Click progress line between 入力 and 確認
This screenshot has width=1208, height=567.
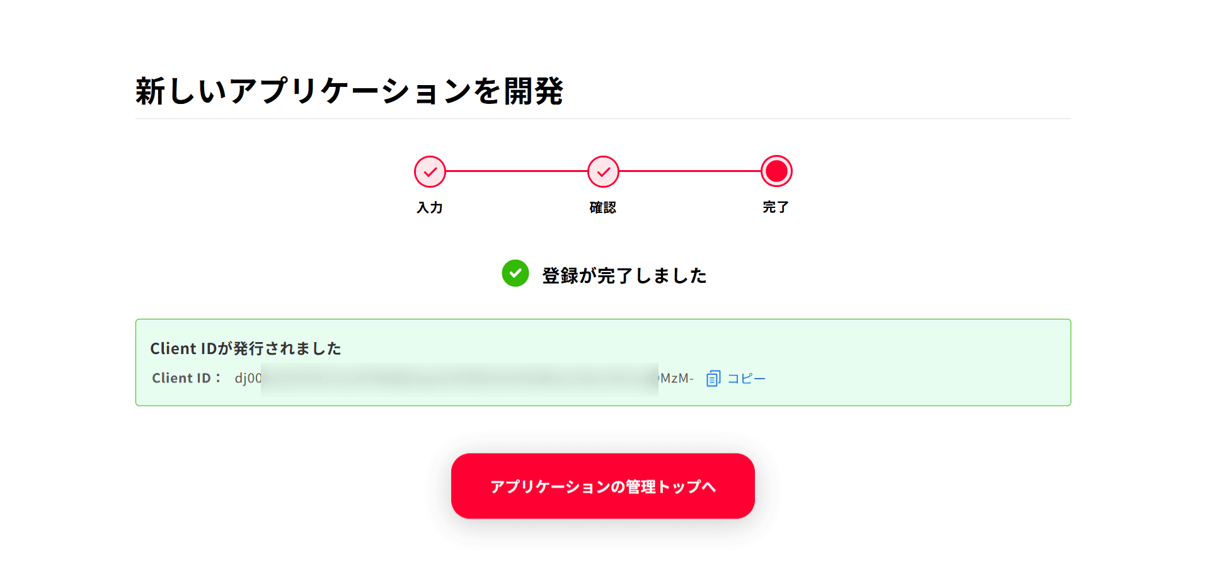point(517,171)
